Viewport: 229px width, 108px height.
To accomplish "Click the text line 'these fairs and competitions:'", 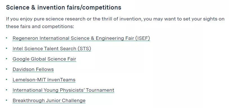I will pyautogui.click(x=40, y=27).
